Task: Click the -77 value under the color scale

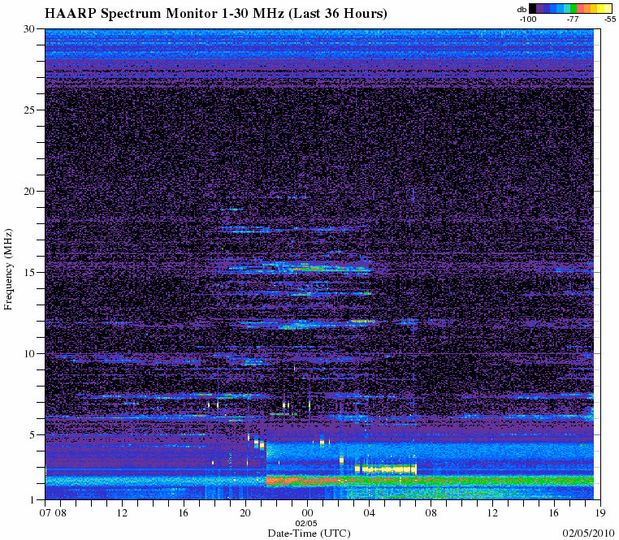Action: pyautogui.click(x=573, y=19)
